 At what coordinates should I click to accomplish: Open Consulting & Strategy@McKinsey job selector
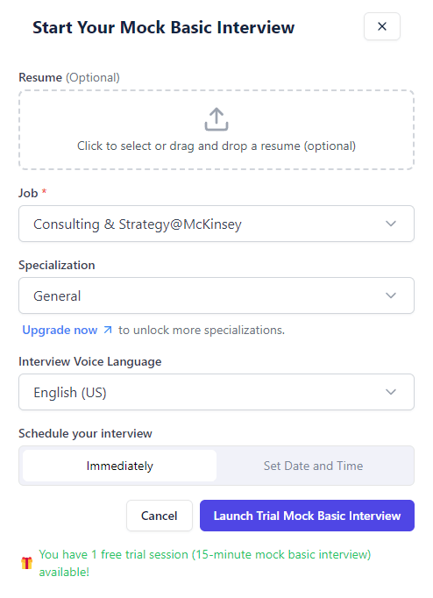[216, 224]
